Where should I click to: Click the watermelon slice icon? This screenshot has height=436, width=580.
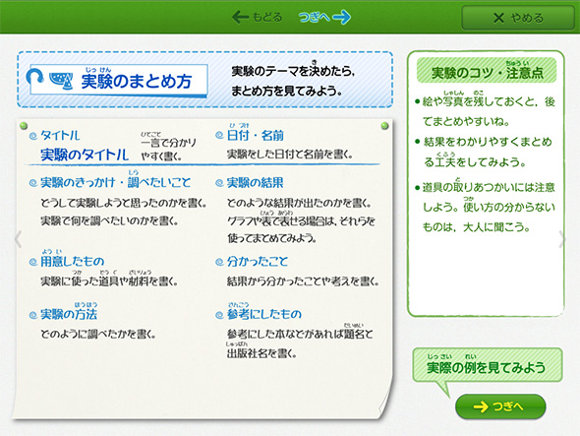(61, 81)
